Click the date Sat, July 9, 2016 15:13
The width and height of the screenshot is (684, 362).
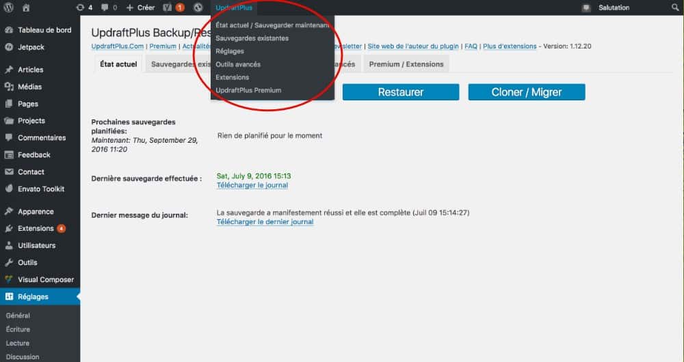pyautogui.click(x=254, y=176)
